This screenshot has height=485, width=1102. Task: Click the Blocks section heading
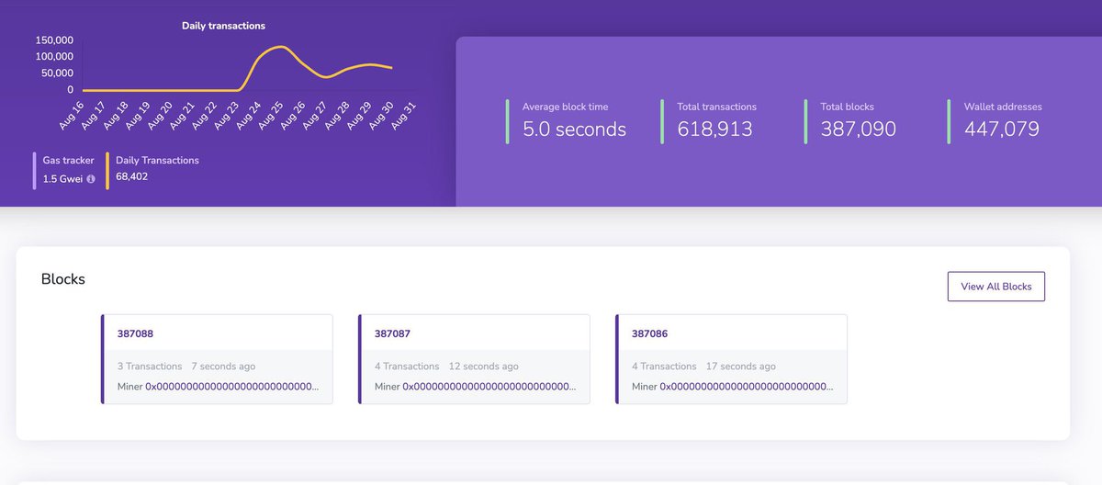(63, 278)
